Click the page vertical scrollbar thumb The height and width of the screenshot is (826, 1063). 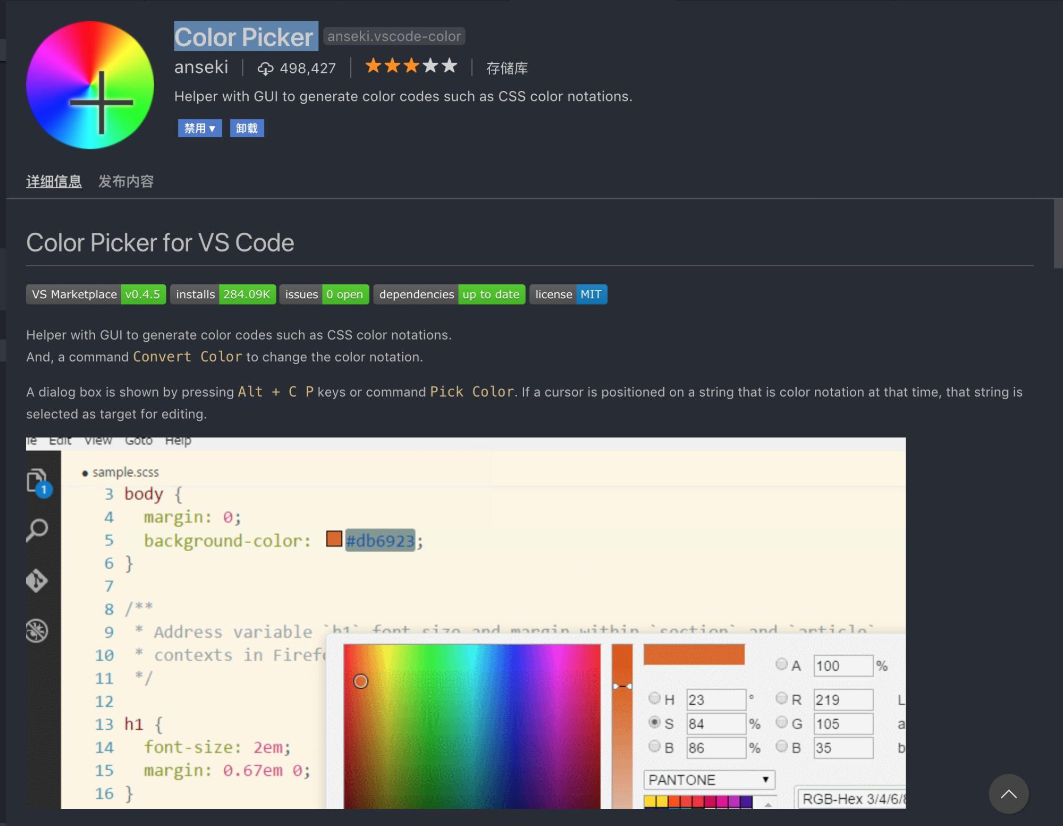(x=1058, y=234)
